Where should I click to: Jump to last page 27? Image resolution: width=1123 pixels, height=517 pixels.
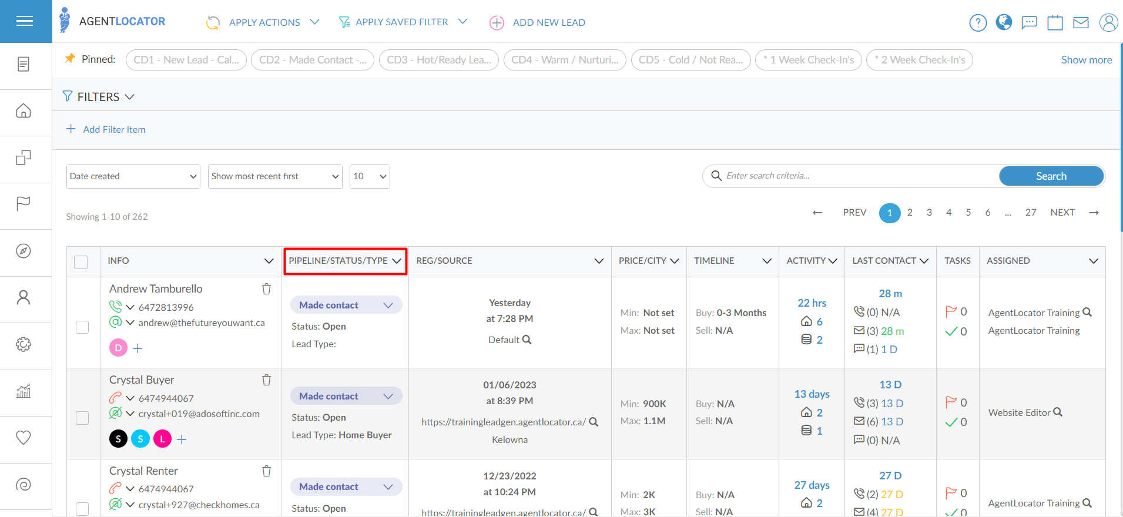click(1031, 213)
